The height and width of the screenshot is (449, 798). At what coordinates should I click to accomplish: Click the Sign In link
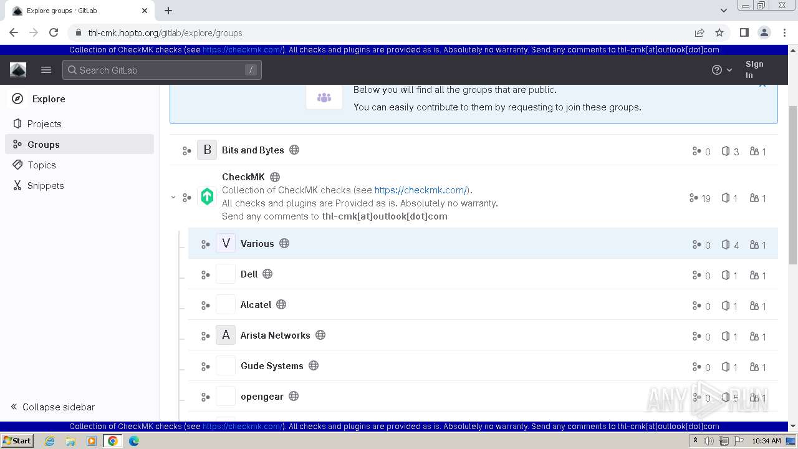754,69
